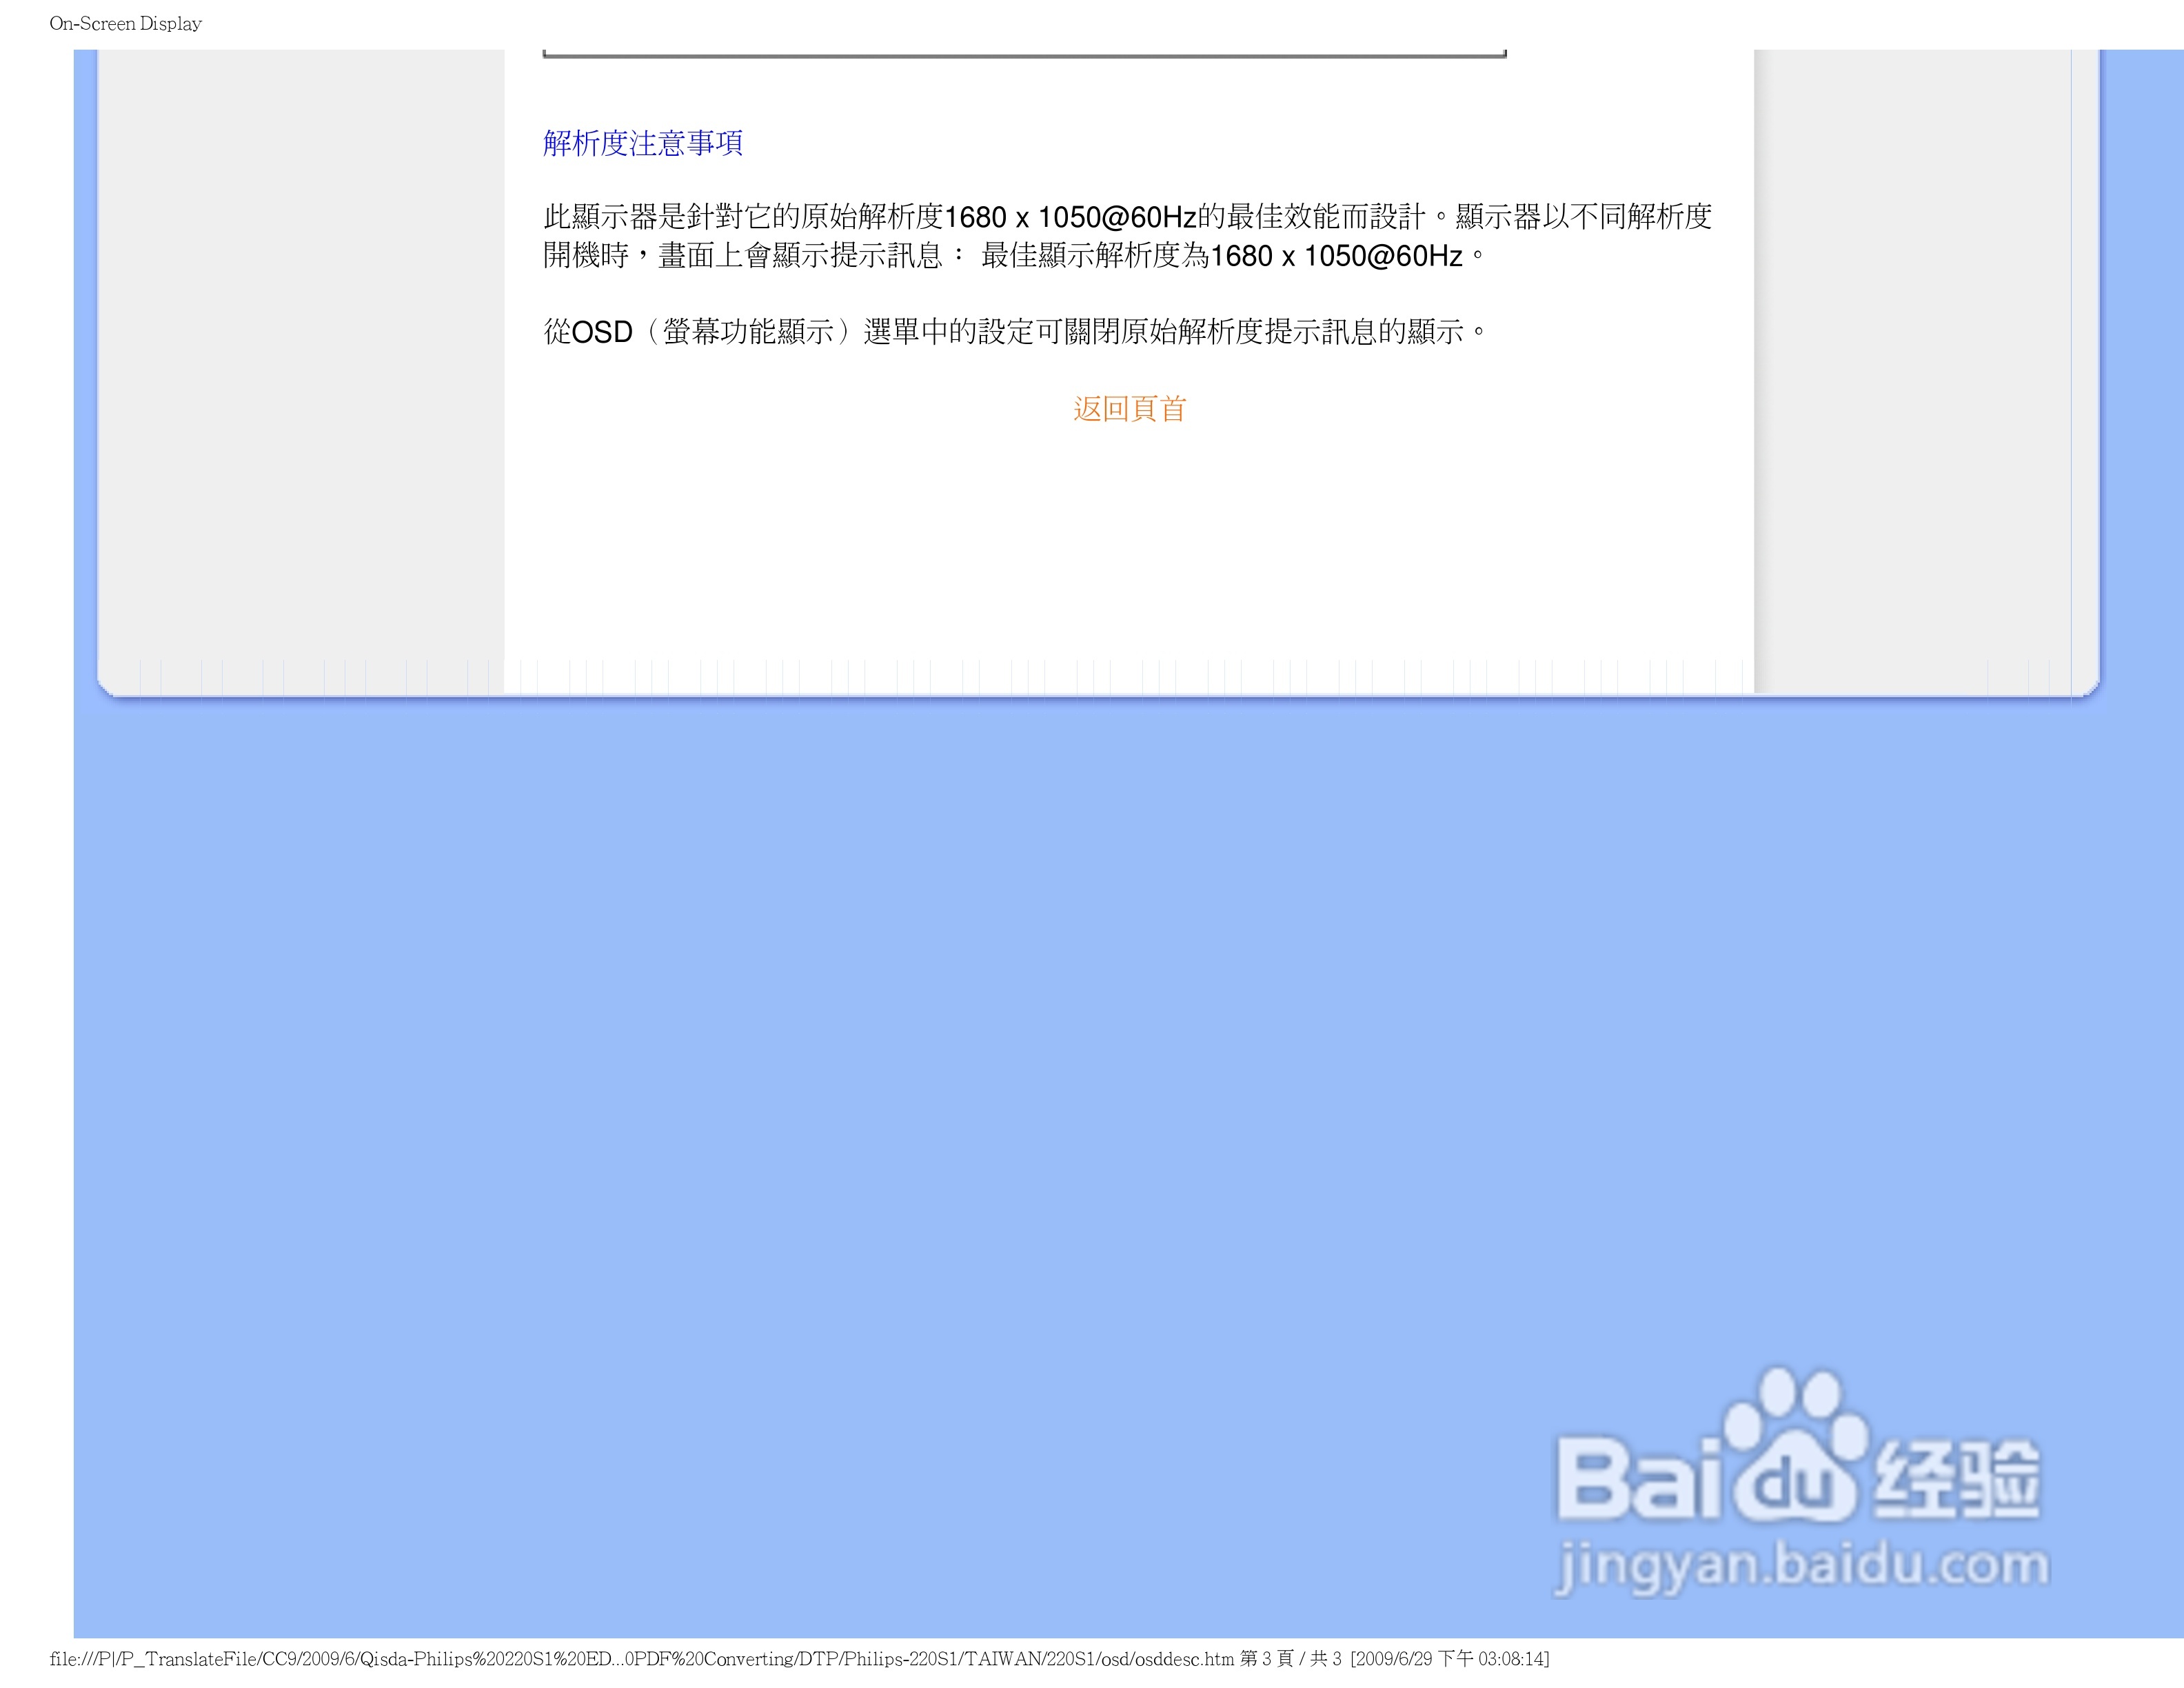Click the 第 3 頁 / 共 3 page indicator

(1290, 1659)
